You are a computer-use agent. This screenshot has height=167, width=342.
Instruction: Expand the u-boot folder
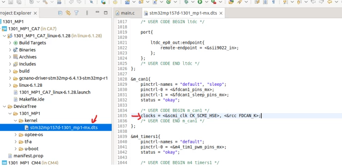16,149
